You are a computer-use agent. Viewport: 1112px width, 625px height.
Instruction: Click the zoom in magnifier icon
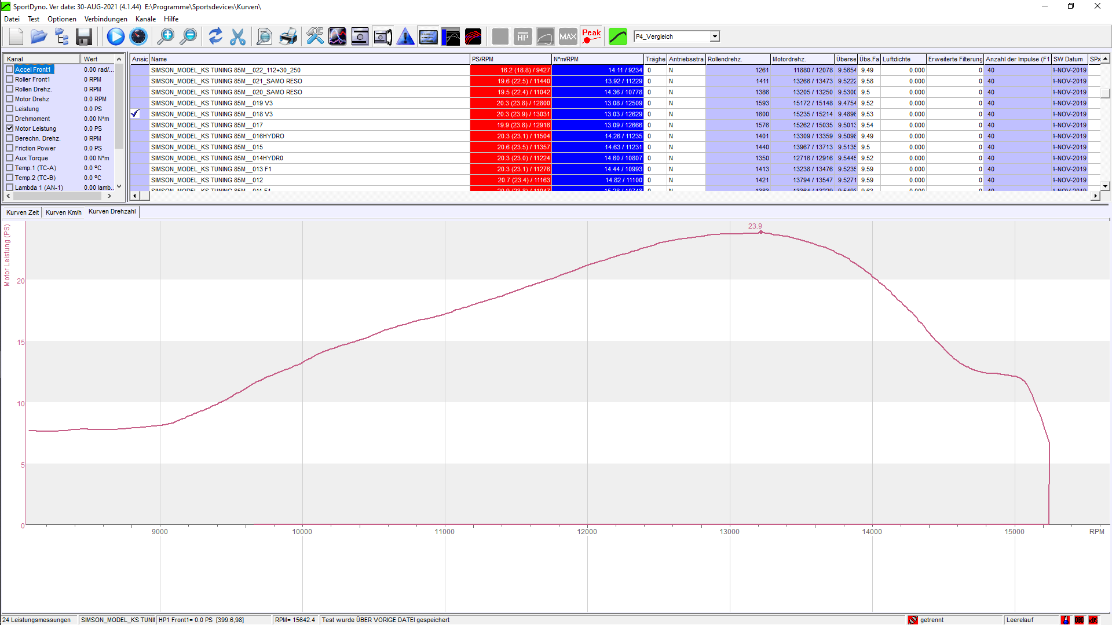coord(166,37)
